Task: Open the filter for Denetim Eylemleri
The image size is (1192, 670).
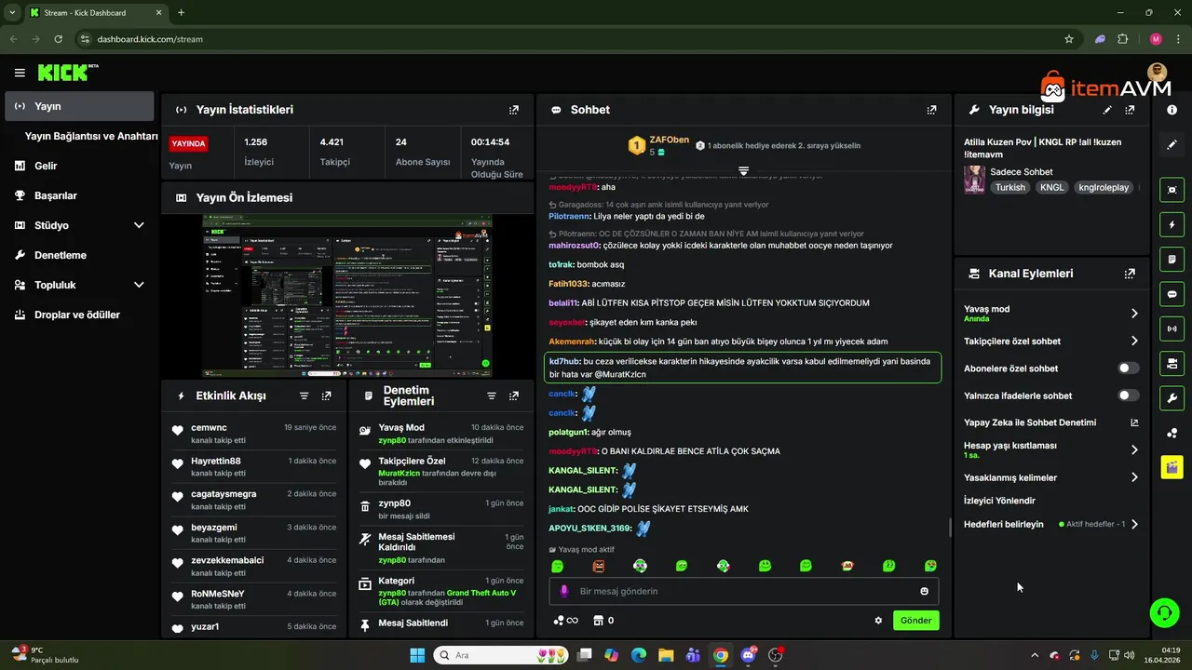Action: coord(492,395)
